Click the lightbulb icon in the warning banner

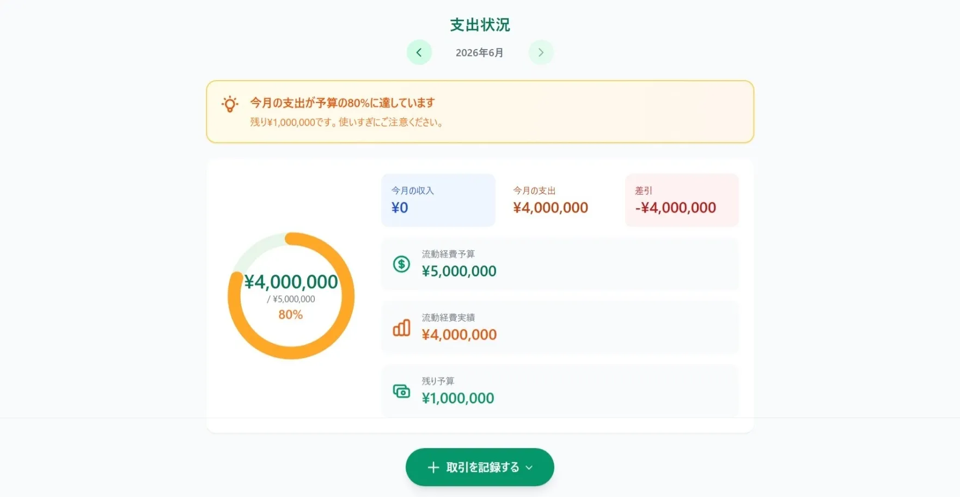tap(230, 104)
